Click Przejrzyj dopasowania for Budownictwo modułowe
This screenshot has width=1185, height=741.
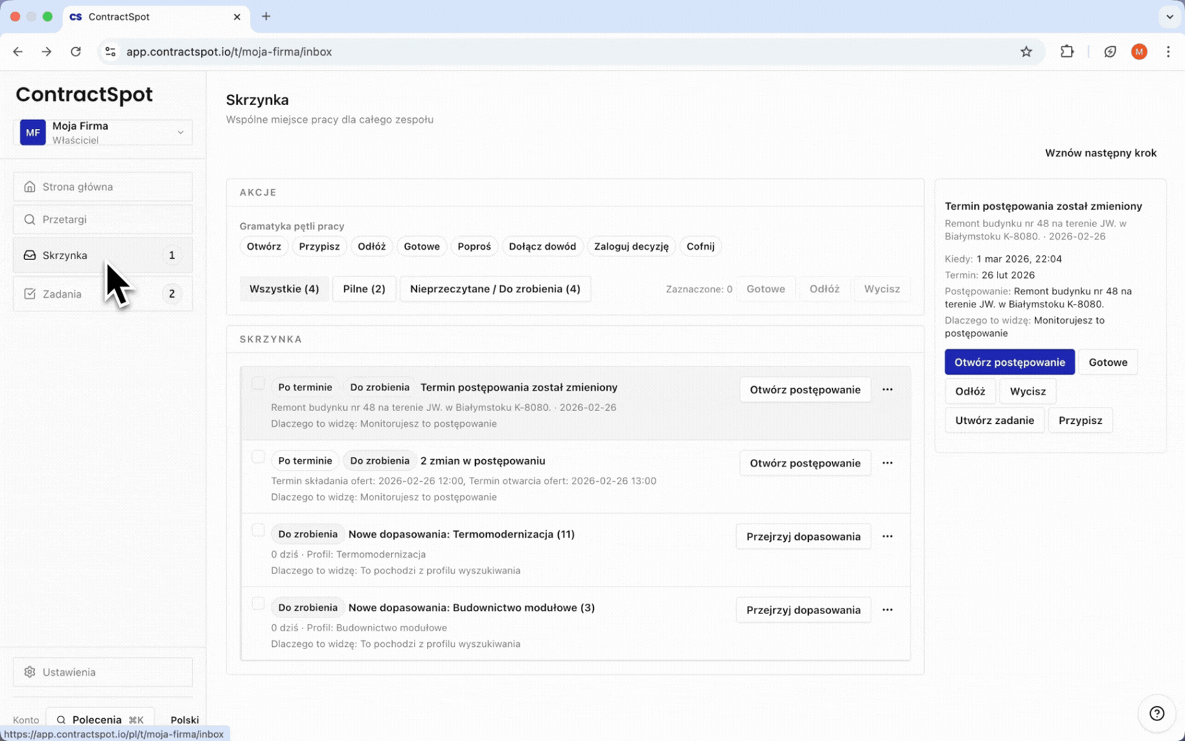pos(803,610)
